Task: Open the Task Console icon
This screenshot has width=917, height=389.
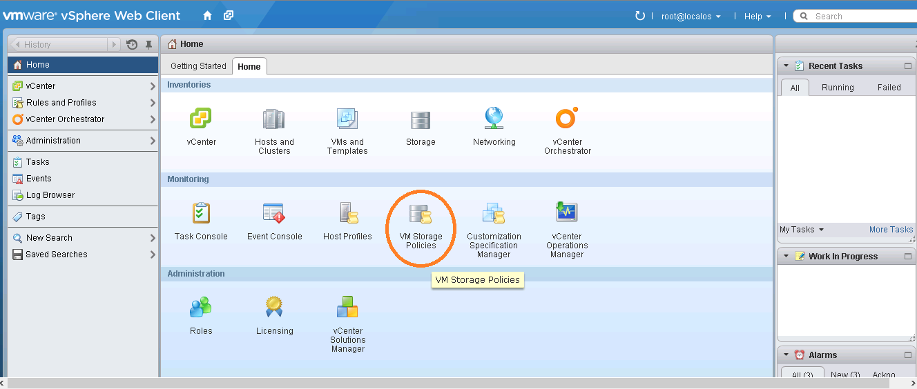Action: point(201,213)
